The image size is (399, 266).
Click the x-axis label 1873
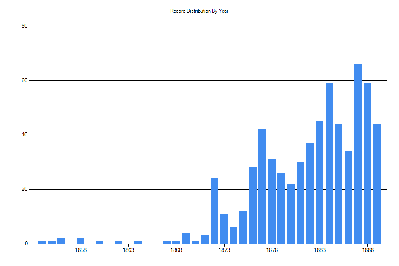click(x=224, y=250)
